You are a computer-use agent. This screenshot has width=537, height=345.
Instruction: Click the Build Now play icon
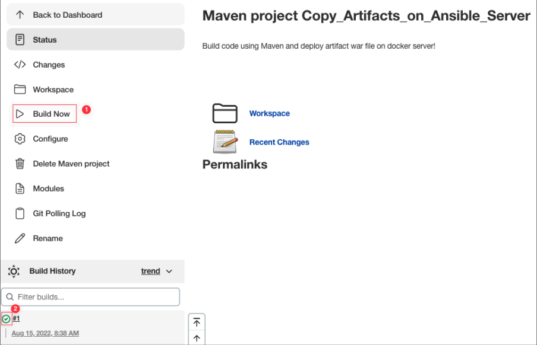(20, 114)
